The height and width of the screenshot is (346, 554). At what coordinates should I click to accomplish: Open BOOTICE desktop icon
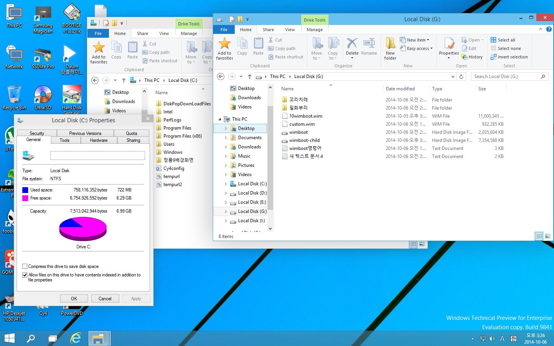[x=72, y=19]
